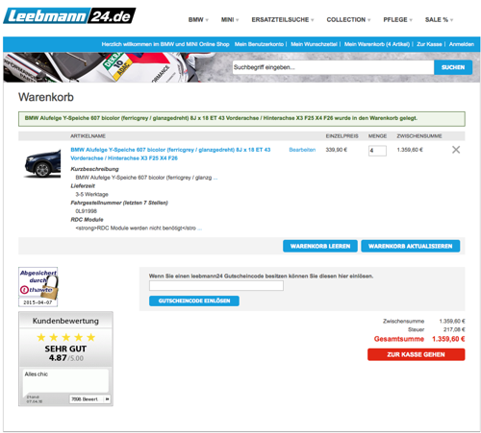Image resolution: width=481 pixels, height=433 pixels.
Task: Click the five-star Kundenbewertung rating
Action: [x=65, y=337]
